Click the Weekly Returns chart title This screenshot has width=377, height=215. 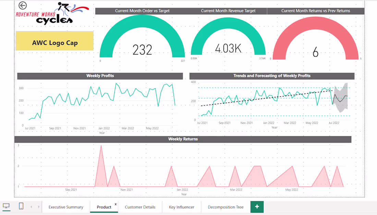pyautogui.click(x=183, y=139)
